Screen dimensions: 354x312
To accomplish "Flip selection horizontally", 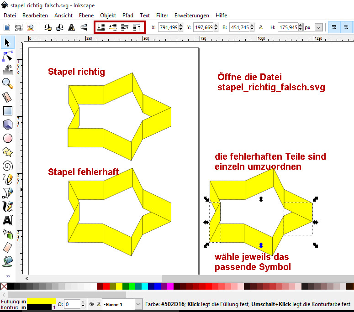I will click(x=72, y=27).
